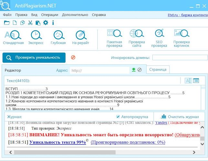
Task: Click green download address icon
Action: 134,70
